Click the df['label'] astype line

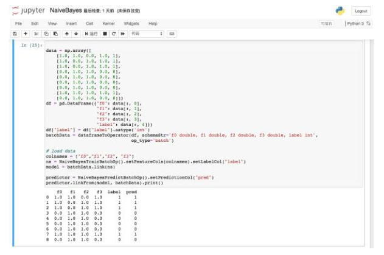point(97,130)
